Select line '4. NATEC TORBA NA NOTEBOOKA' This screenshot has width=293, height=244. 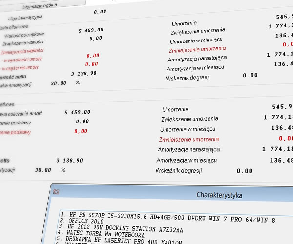click(x=101, y=234)
